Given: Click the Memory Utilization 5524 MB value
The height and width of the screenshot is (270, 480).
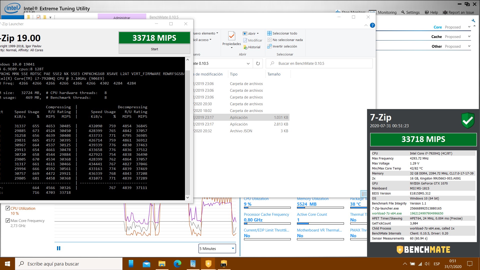Looking at the screenshot, I should [307, 204].
